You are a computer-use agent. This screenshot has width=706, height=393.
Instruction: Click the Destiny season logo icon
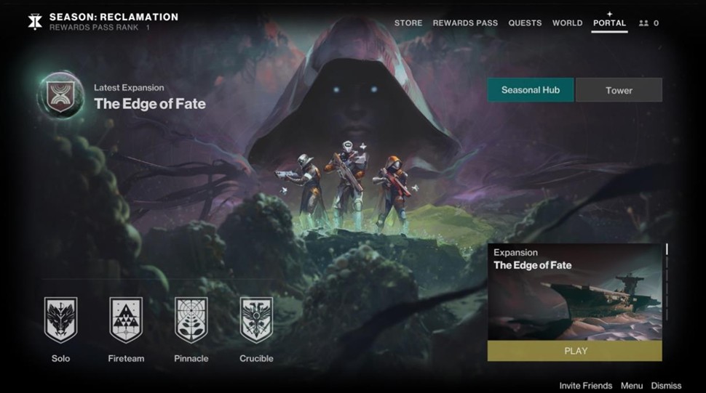(x=35, y=22)
